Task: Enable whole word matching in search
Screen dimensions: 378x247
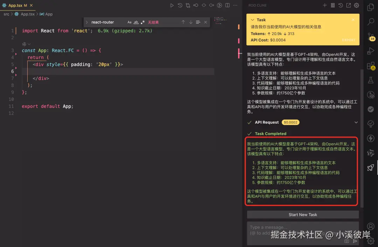Action: point(136,22)
